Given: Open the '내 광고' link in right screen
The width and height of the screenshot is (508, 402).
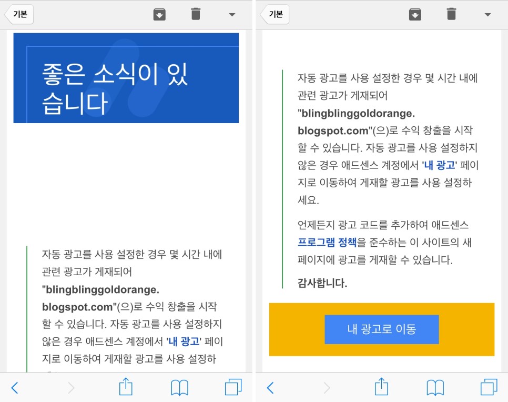Looking at the screenshot, I should click(x=439, y=165).
